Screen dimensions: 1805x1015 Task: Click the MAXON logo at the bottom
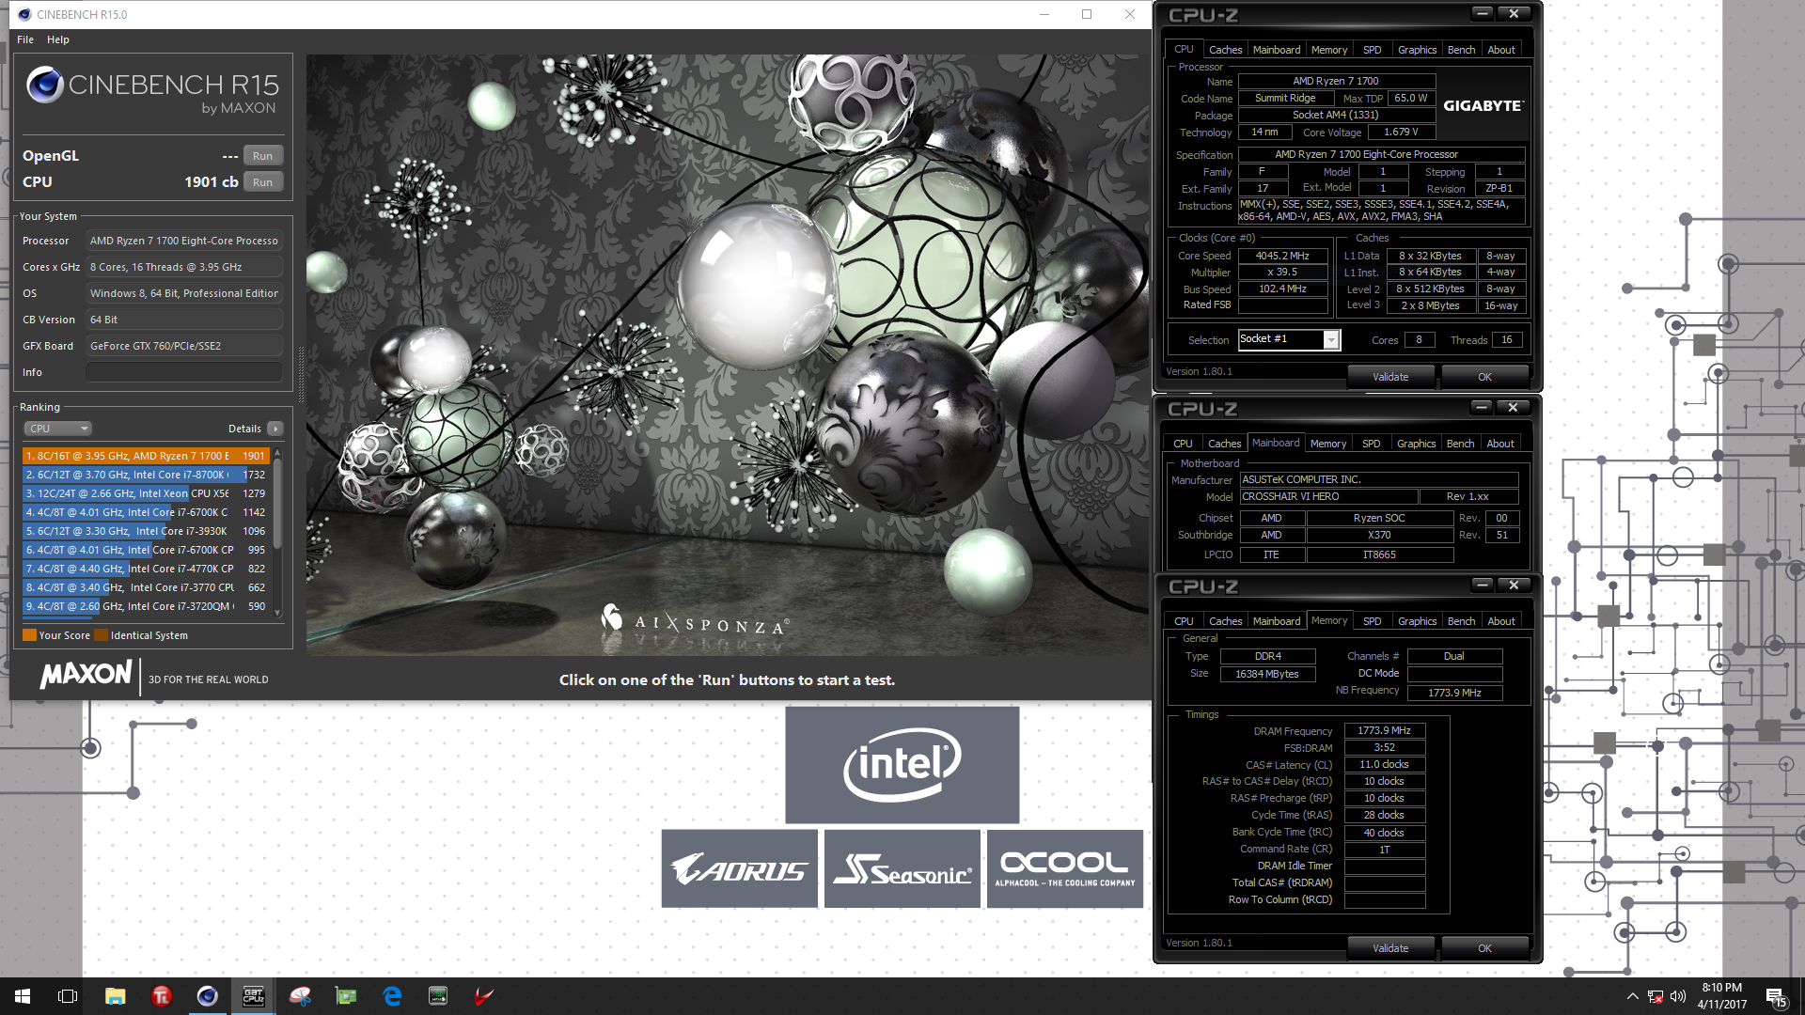click(86, 675)
